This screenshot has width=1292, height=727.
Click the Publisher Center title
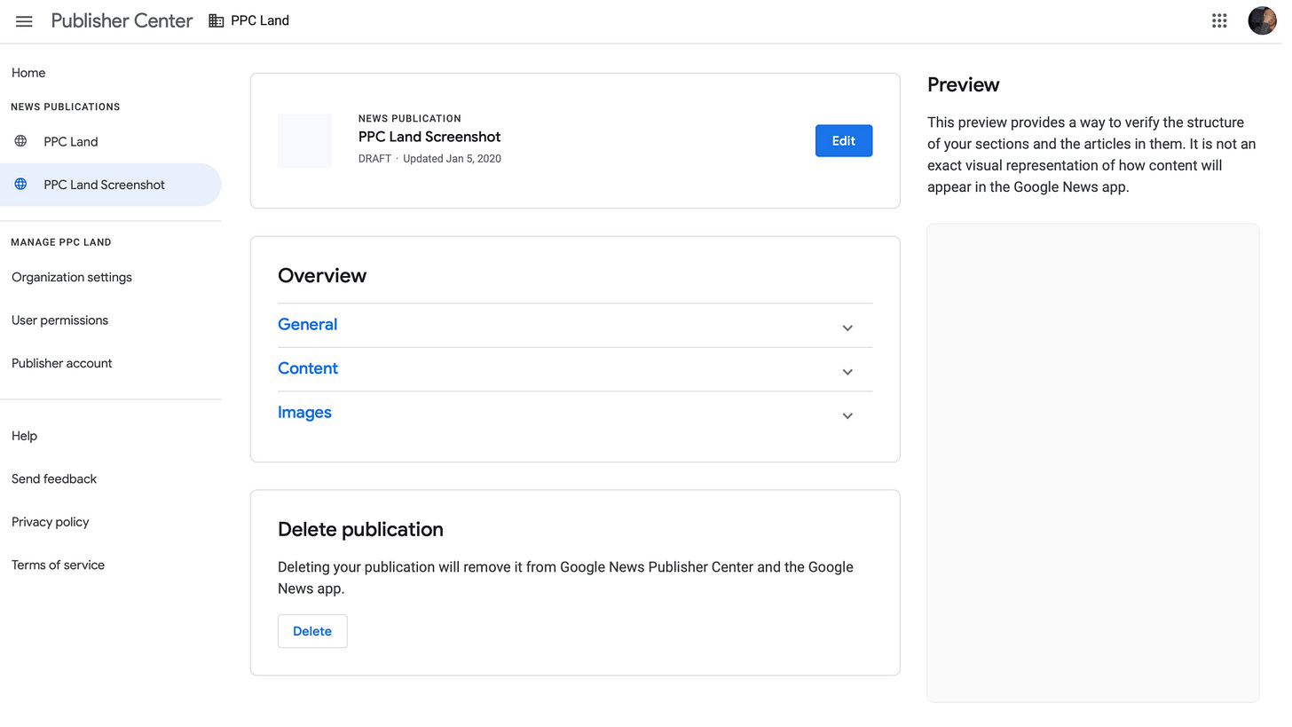[122, 20]
